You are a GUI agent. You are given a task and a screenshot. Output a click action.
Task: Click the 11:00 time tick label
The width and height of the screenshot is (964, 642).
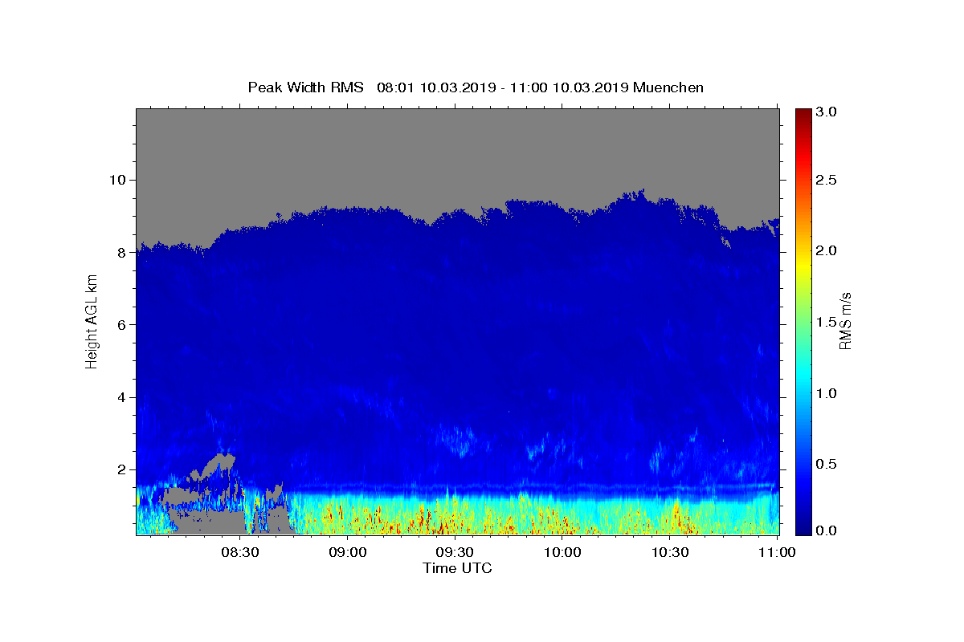777,552
